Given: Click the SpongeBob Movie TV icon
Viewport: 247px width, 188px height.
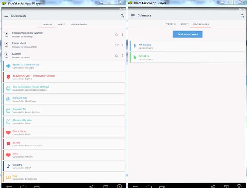Looking at the screenshot, I should coord(8,88).
